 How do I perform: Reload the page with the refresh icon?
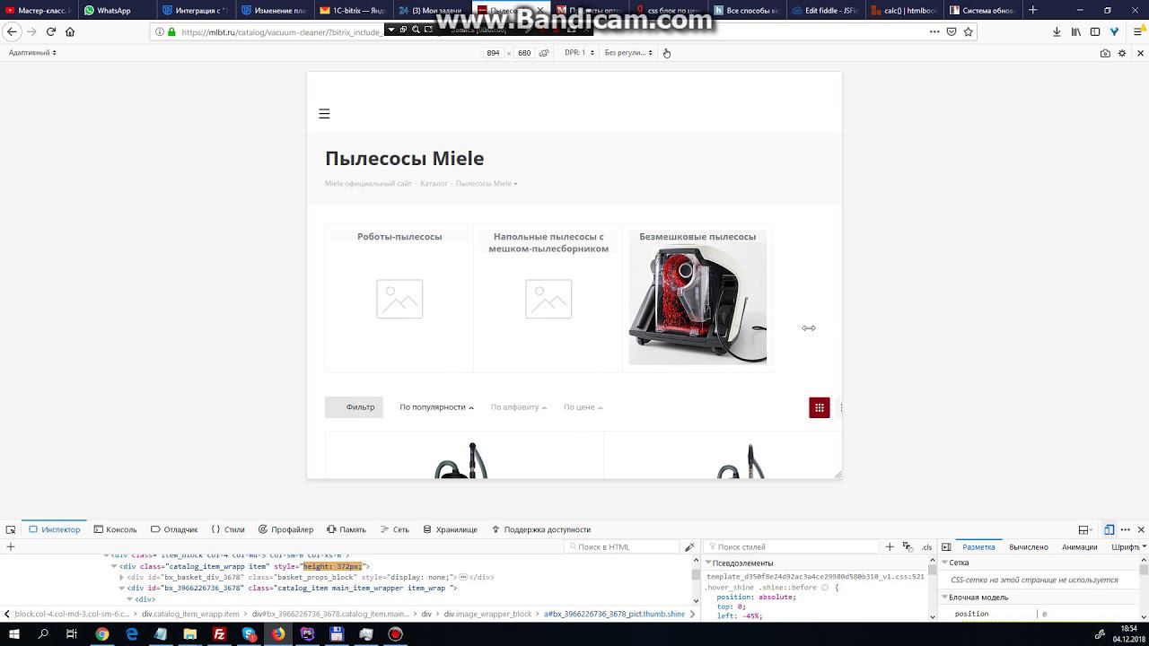51,31
